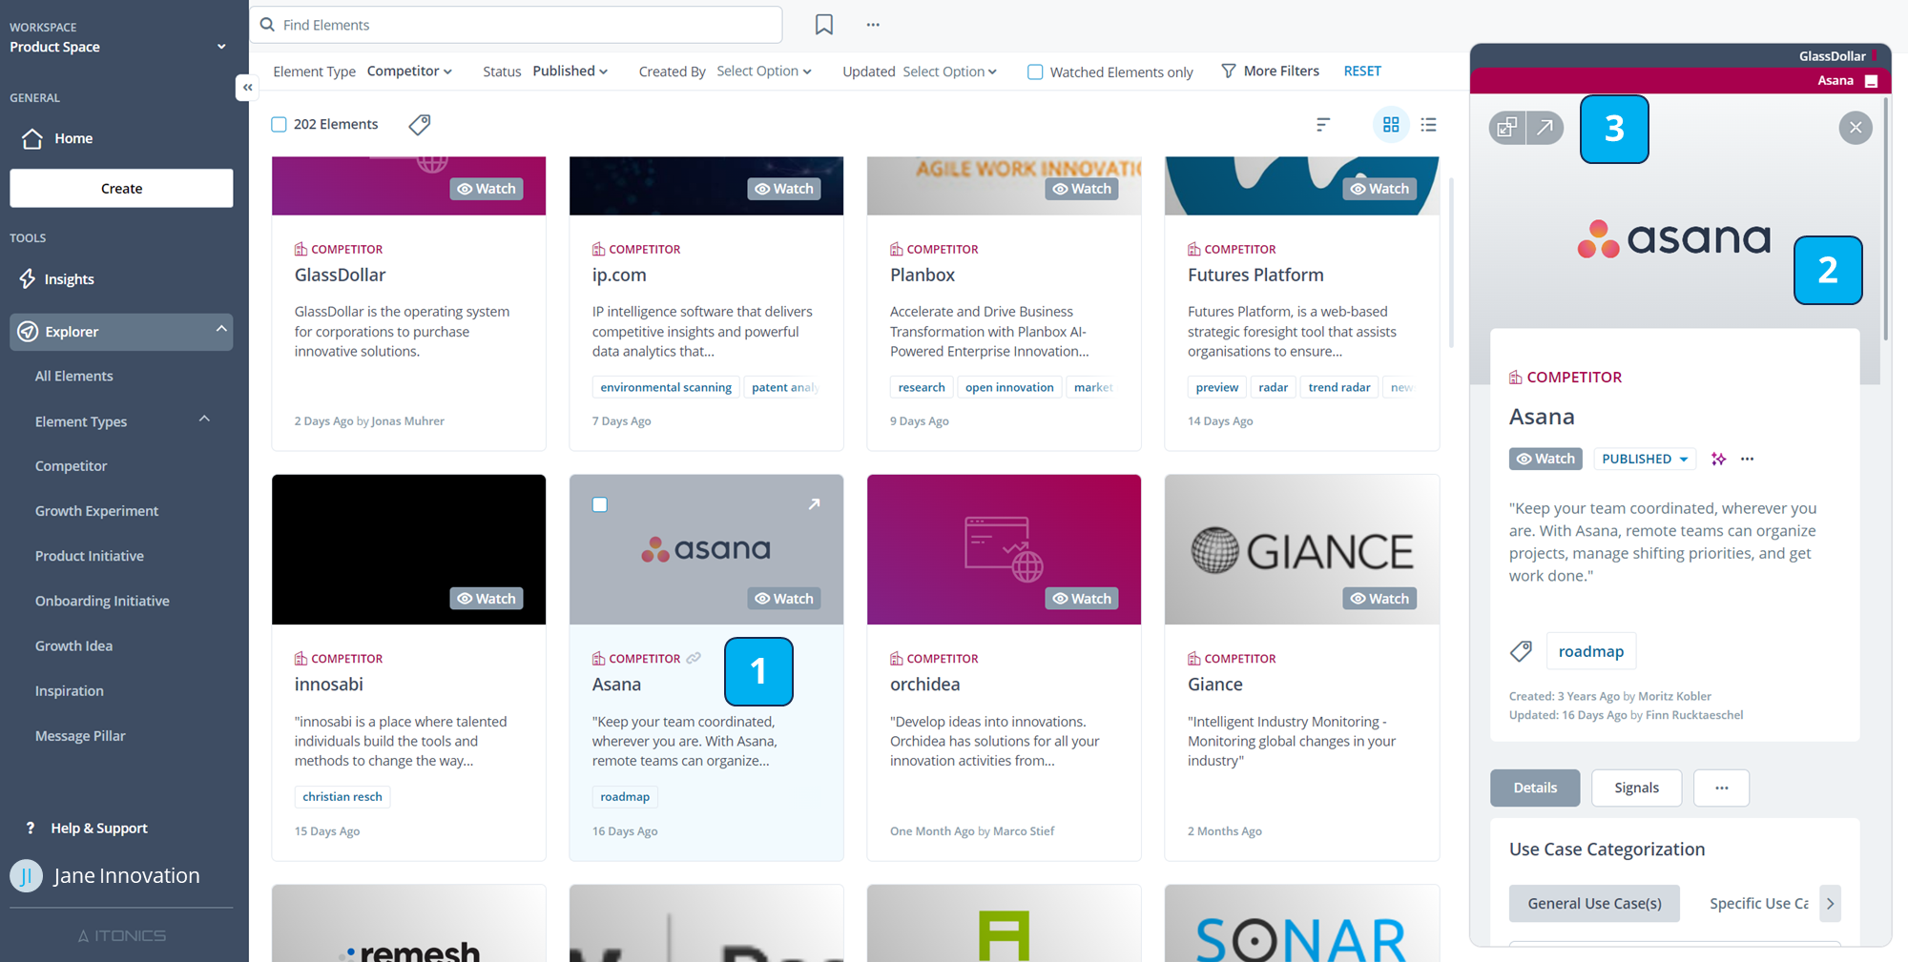Open the PUBLISHED status dropdown in panel
This screenshot has width=1908, height=962.
[1645, 460]
